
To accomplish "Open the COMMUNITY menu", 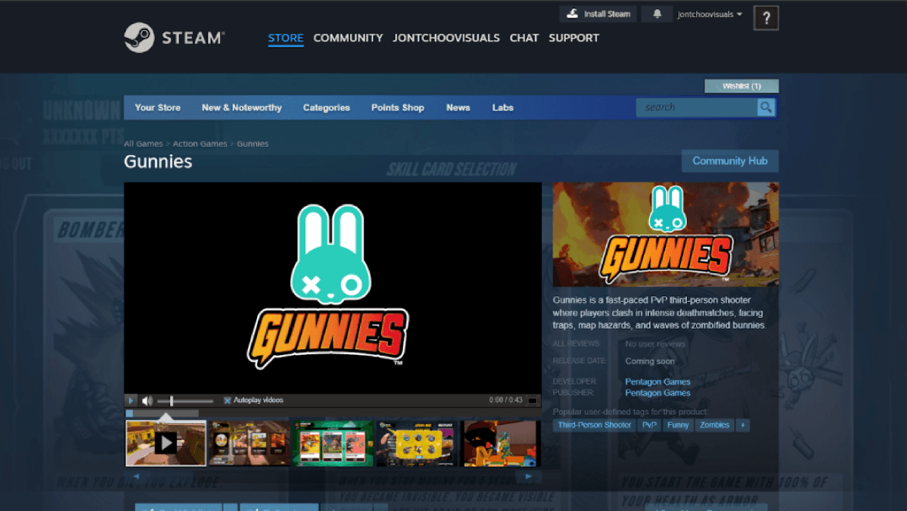I will (348, 38).
